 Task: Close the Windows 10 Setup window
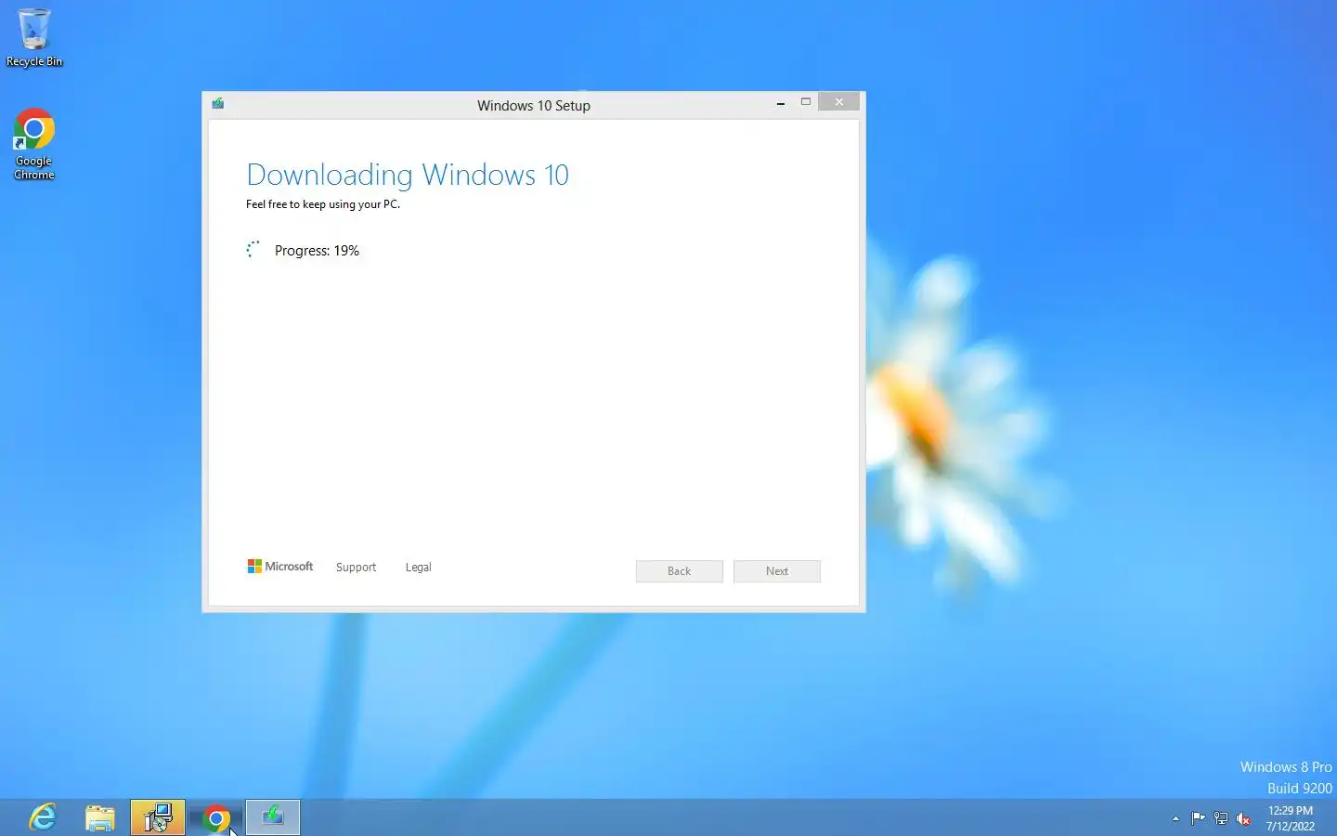coord(839,102)
